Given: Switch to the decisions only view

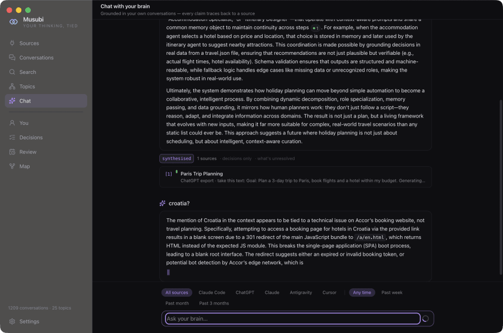Looking at the screenshot, I should (x=237, y=158).
